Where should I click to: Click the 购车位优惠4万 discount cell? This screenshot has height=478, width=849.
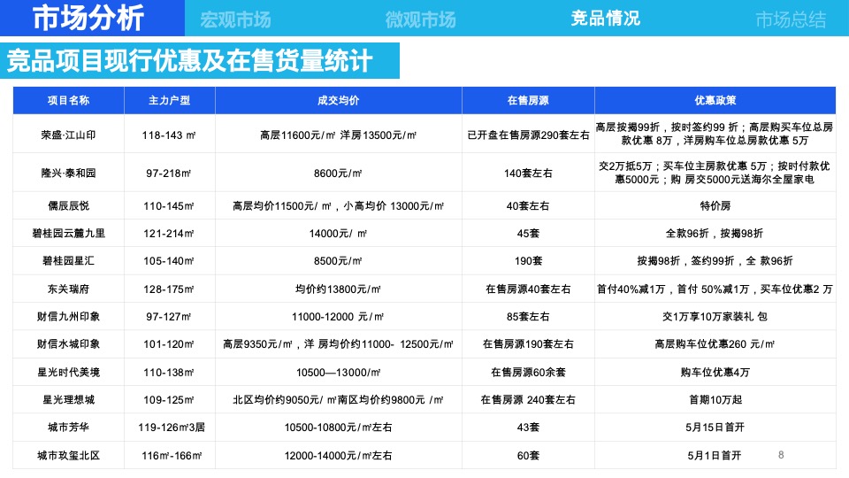pyautogui.click(x=715, y=373)
